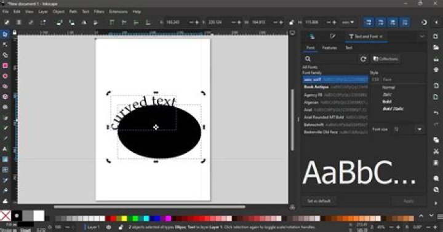The height and width of the screenshot is (232, 443).
Task: Select the Selector arrow tool
Action: click(x=5, y=34)
